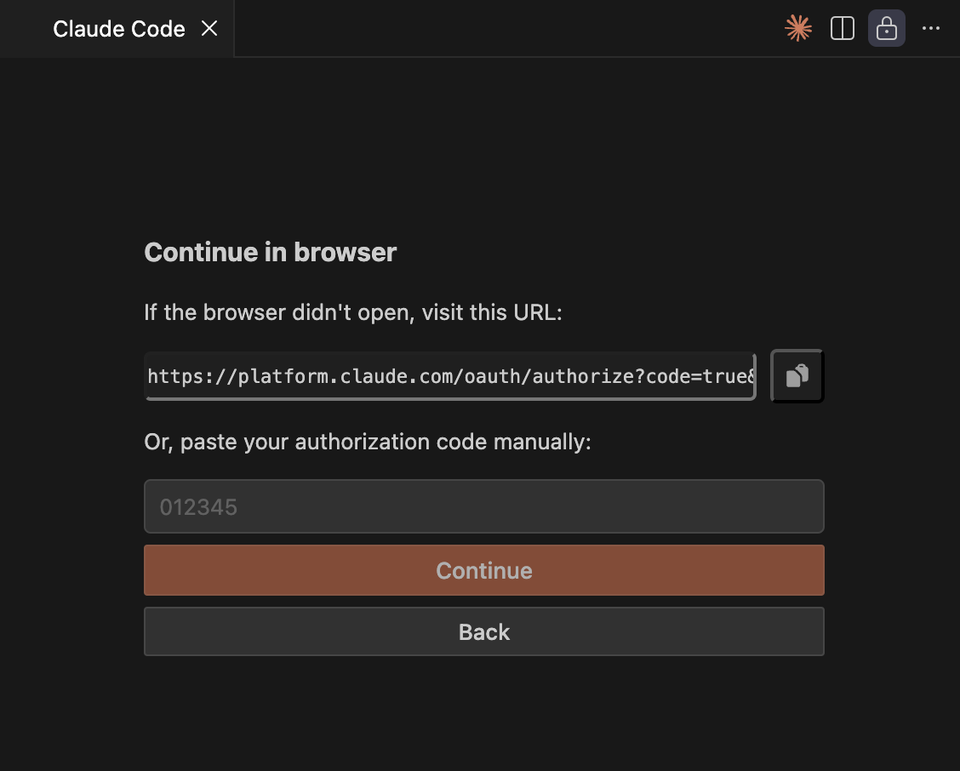Copy the OAuth URL using the clipboard icon
The width and height of the screenshot is (960, 771).
797,376
